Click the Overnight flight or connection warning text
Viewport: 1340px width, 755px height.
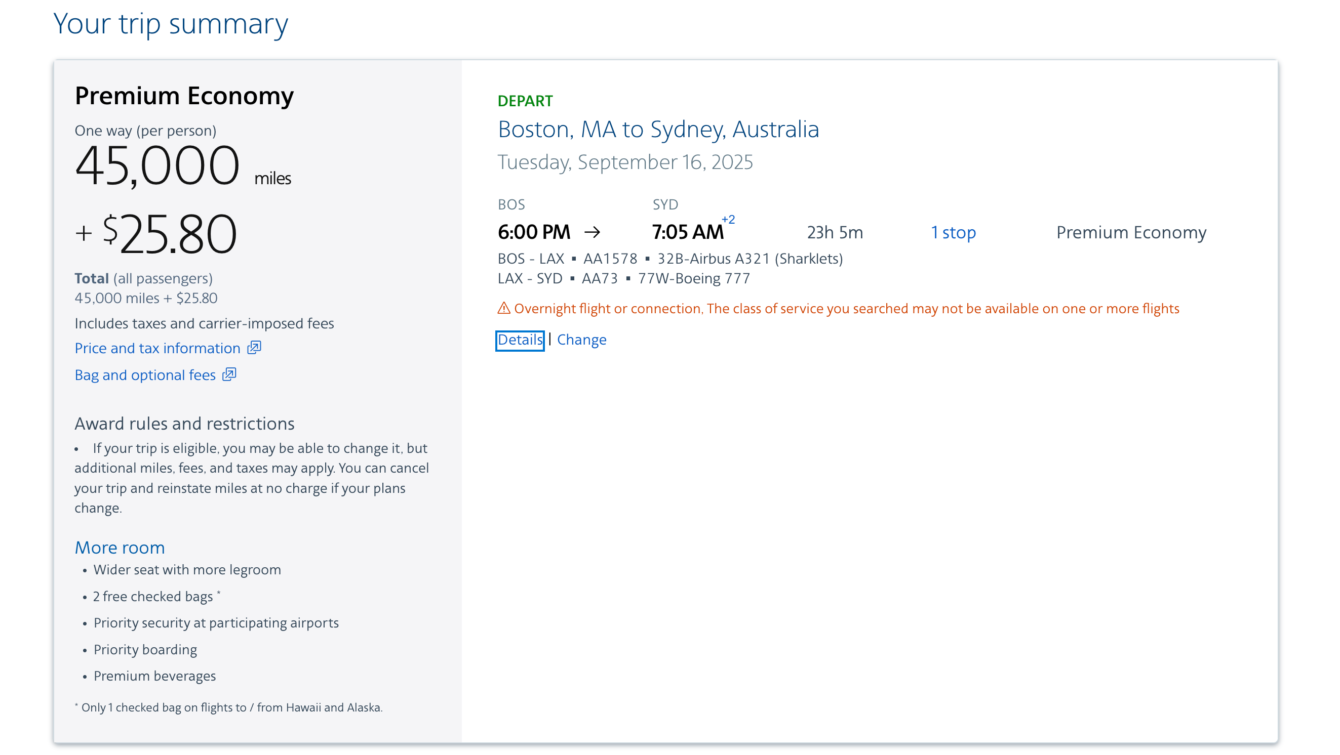[846, 309]
